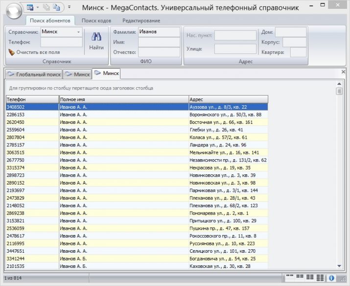The image size is (350, 286).
Task: Select row with phone 3315374
Action: (x=137, y=167)
